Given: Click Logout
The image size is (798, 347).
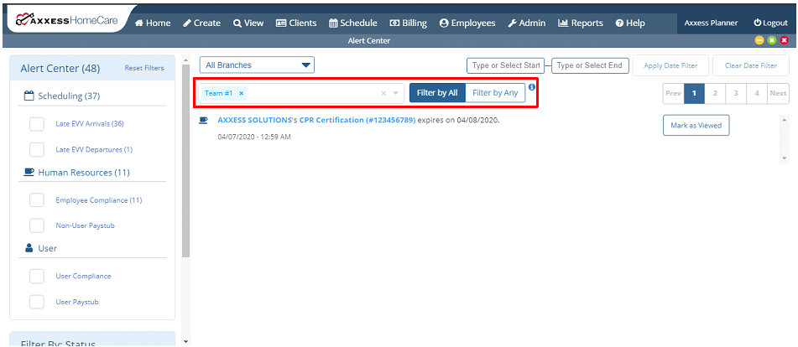Looking at the screenshot, I should (770, 23).
